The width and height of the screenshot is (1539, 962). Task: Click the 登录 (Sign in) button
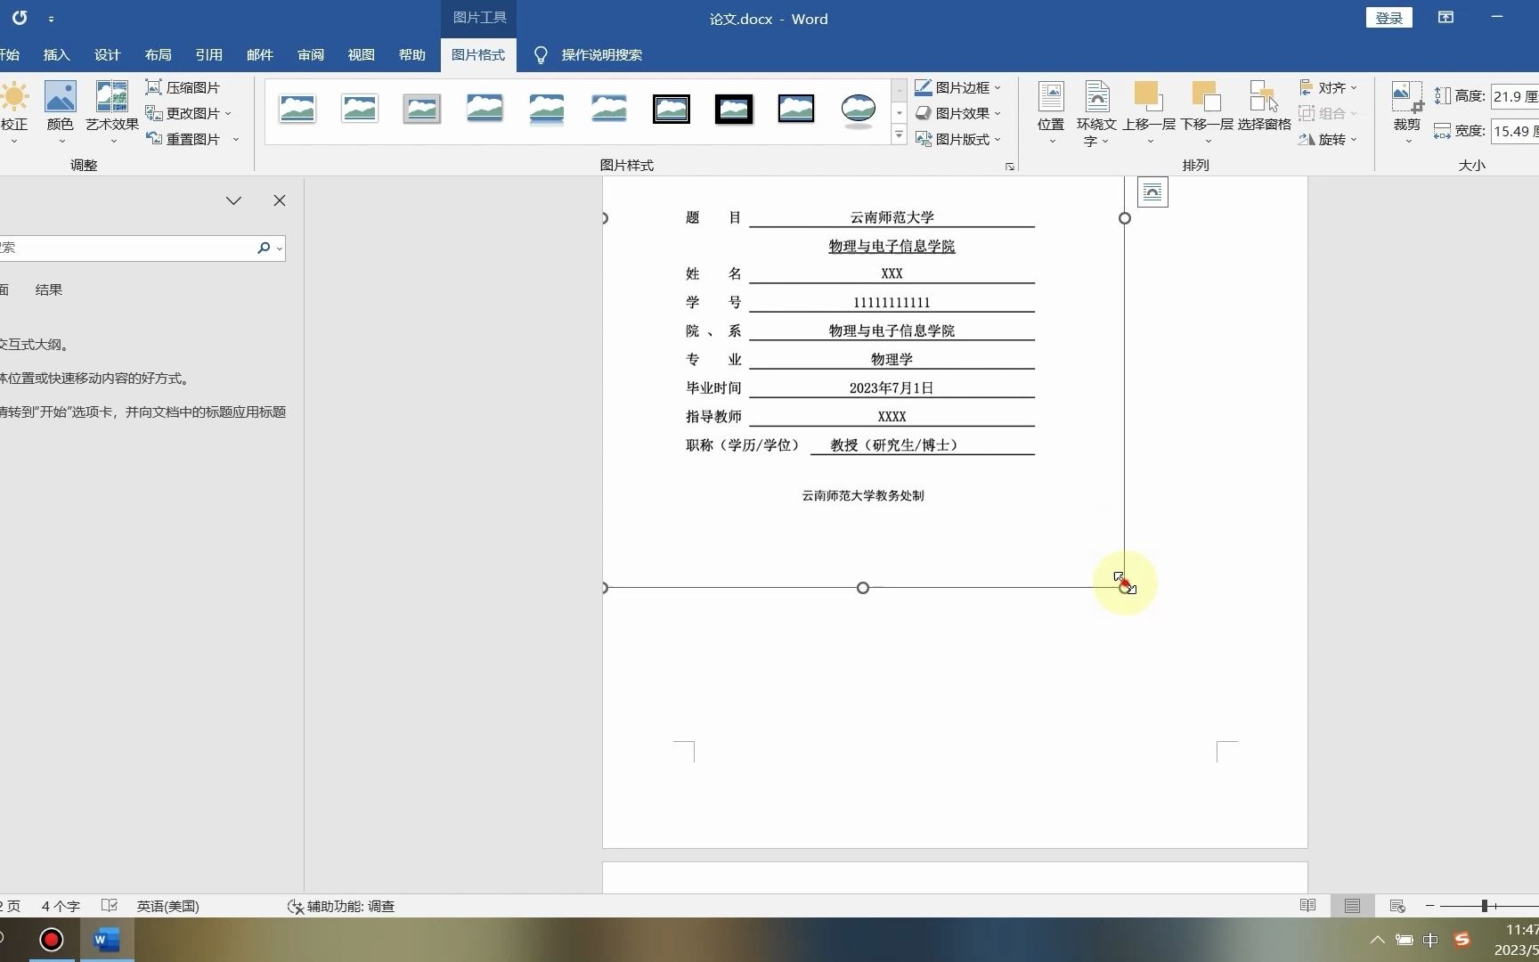pyautogui.click(x=1388, y=18)
